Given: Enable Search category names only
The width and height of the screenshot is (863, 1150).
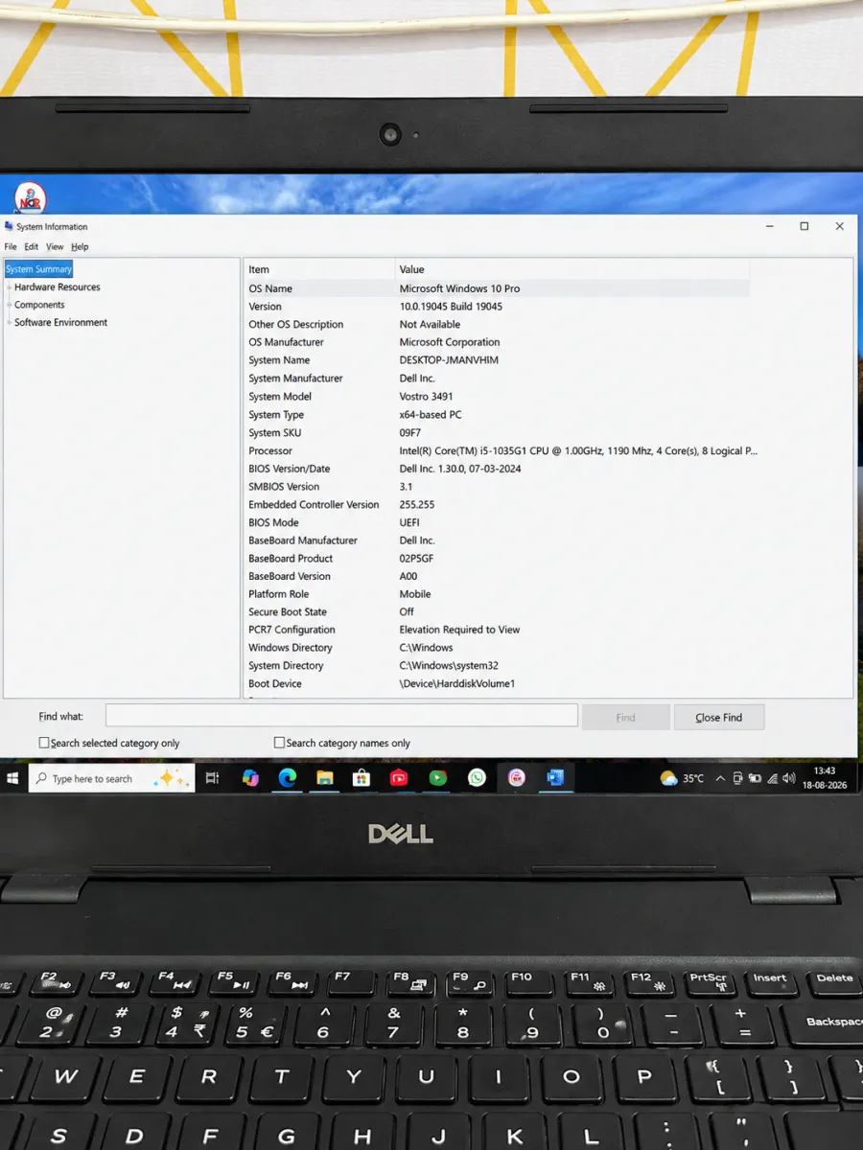Looking at the screenshot, I should pyautogui.click(x=280, y=743).
